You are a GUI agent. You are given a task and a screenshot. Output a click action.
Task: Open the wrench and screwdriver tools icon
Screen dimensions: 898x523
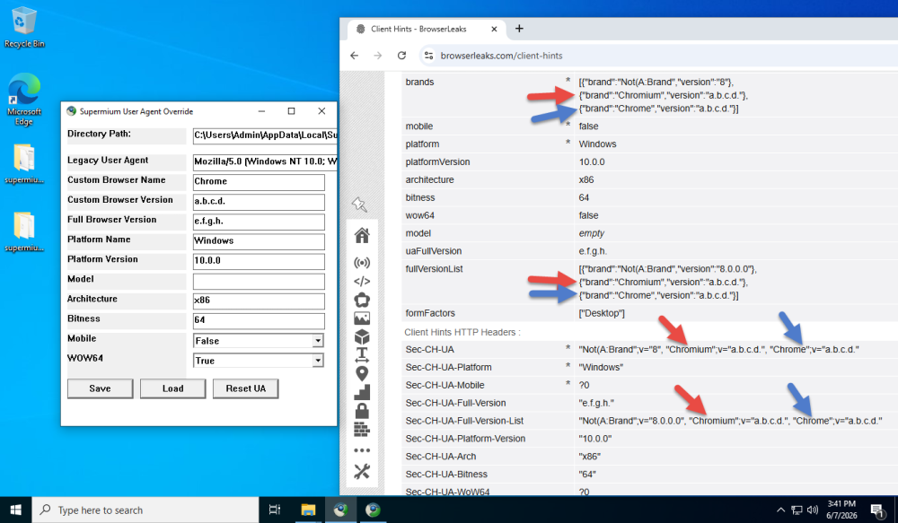tap(362, 472)
